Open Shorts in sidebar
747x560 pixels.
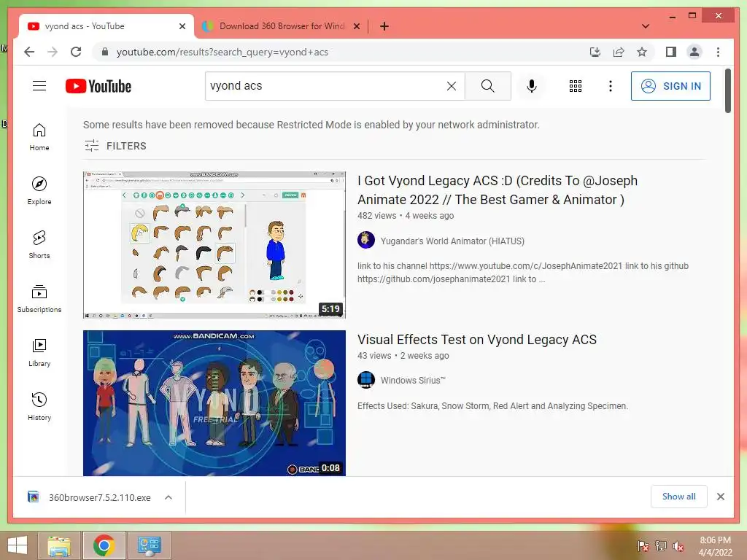click(39, 245)
